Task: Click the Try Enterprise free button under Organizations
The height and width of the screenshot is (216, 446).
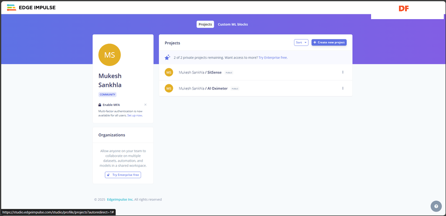Action: [123, 175]
